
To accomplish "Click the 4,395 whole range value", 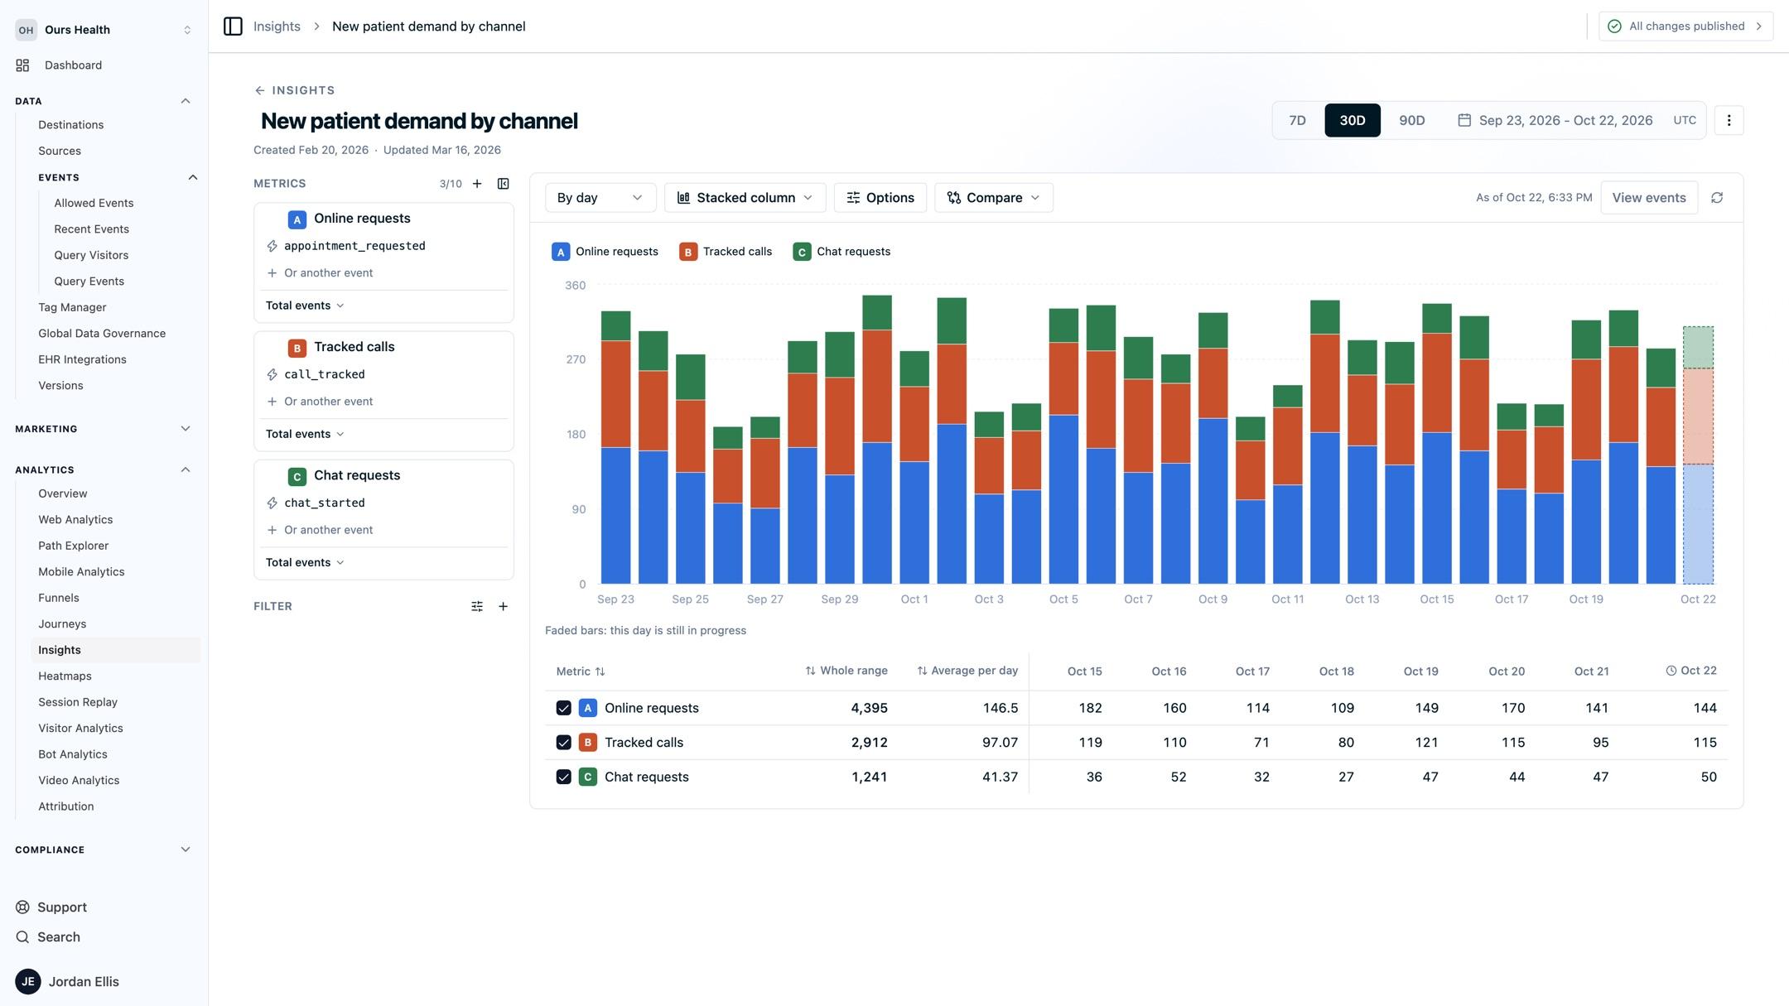I will coord(869,708).
